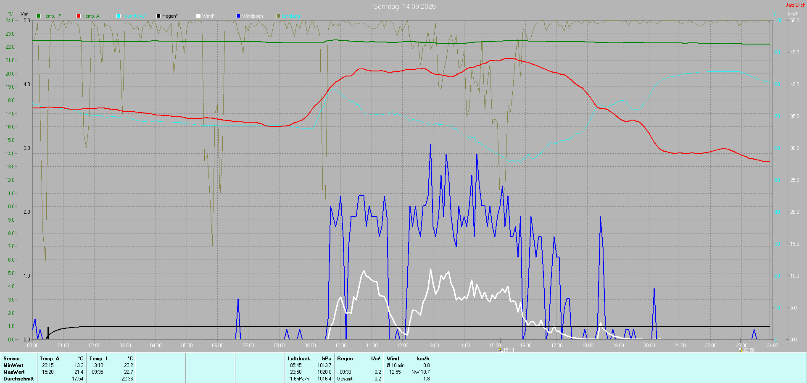Click the red Temp. A. legend square
Screen dimensions: 807x383
pyautogui.click(x=79, y=16)
